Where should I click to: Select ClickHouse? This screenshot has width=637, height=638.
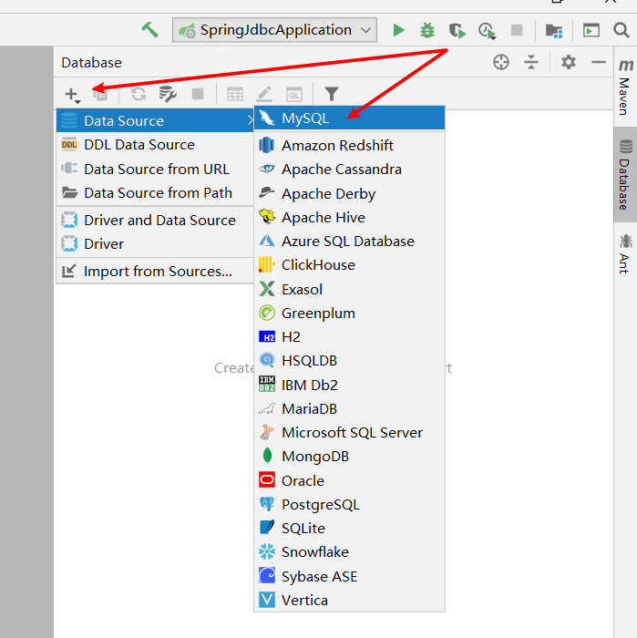[349, 265]
